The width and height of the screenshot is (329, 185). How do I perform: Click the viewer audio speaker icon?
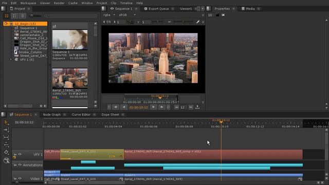click(x=170, y=22)
